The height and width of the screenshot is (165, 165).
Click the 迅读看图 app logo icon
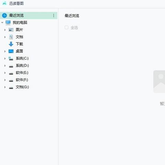pyautogui.click(x=4, y=3)
